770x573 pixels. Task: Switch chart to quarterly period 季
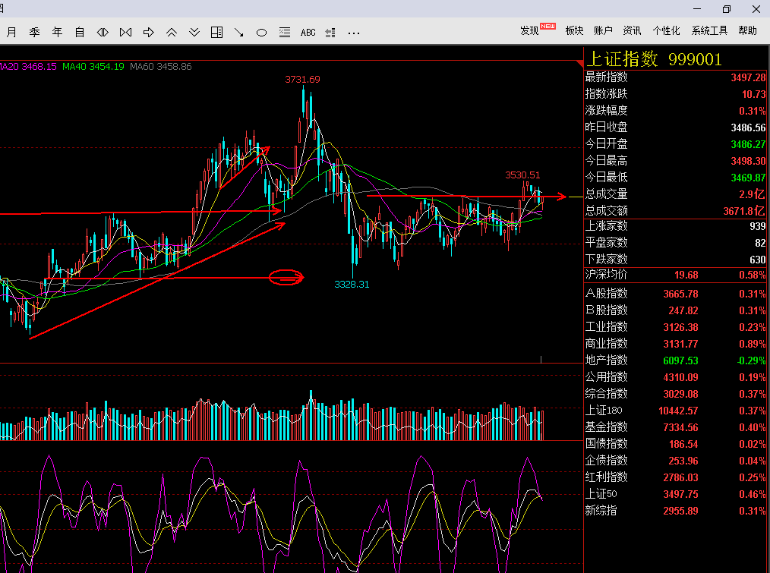click(34, 33)
